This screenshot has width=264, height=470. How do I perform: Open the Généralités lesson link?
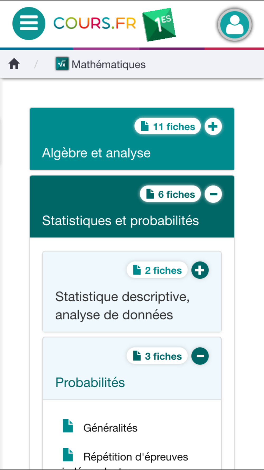[110, 428]
